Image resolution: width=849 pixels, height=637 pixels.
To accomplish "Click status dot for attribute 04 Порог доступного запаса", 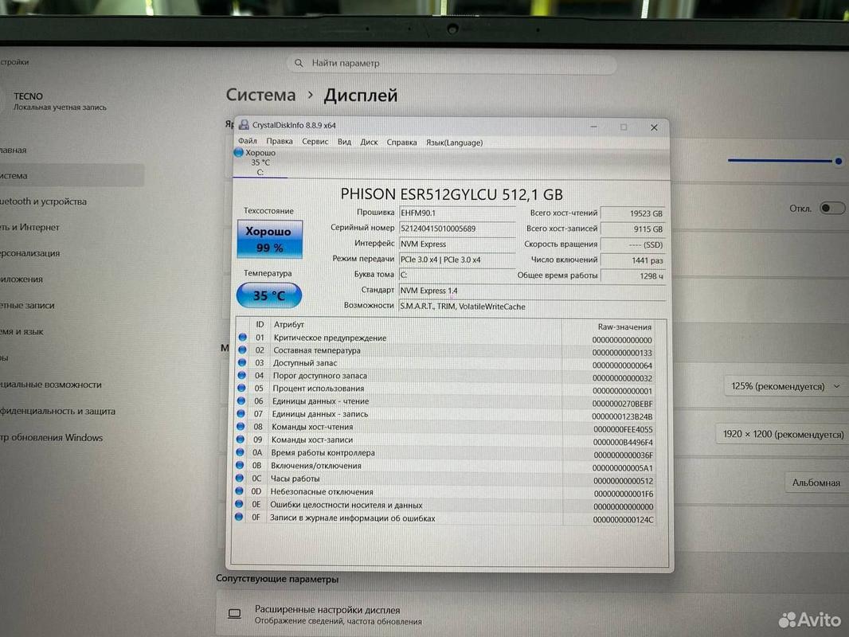I will click(242, 375).
